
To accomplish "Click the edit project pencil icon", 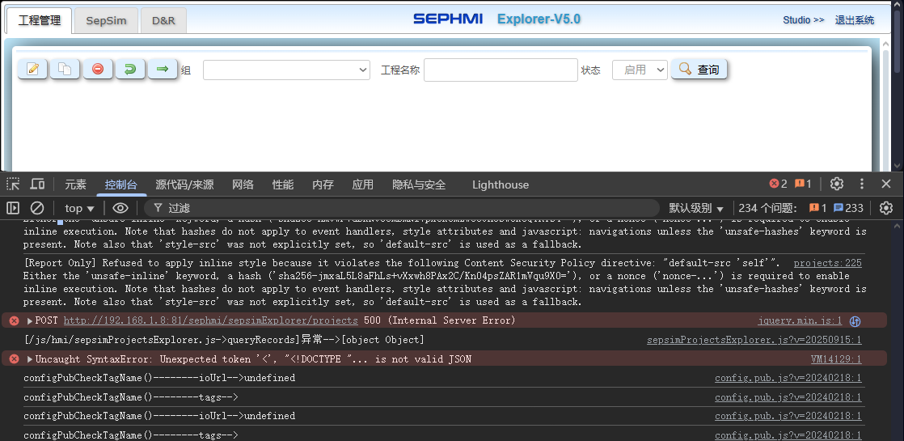I will (33, 70).
